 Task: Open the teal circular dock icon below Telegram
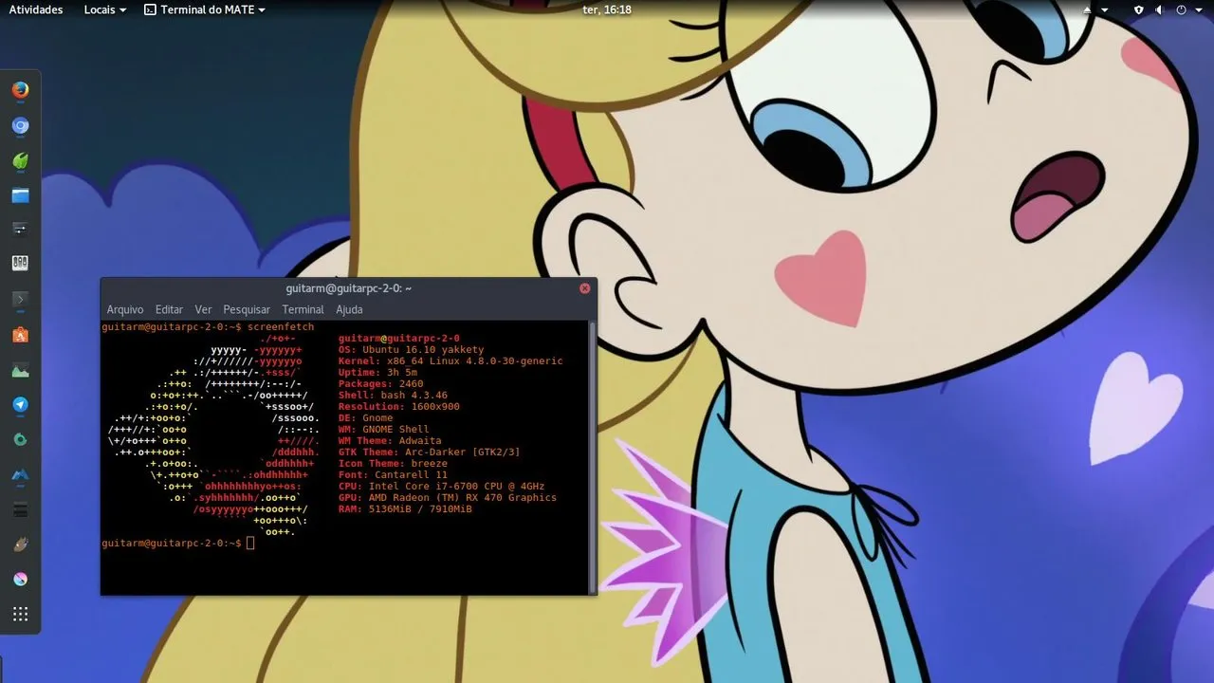20,439
